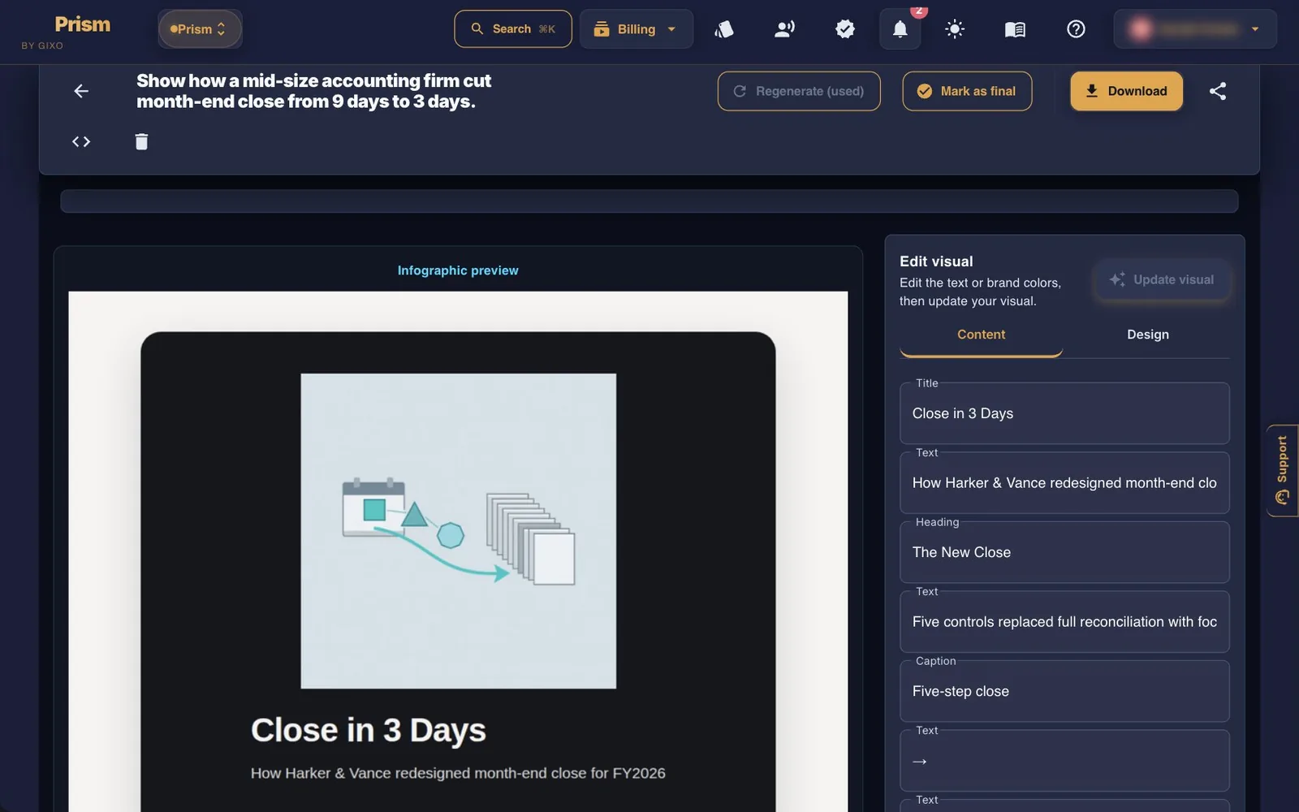Open the Search box
1299x812 pixels.
[x=513, y=29]
